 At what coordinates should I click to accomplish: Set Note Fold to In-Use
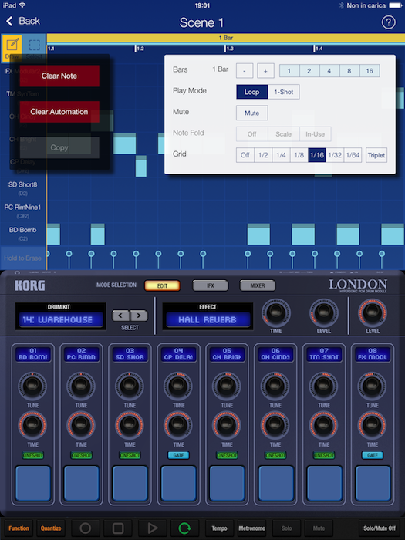point(315,134)
